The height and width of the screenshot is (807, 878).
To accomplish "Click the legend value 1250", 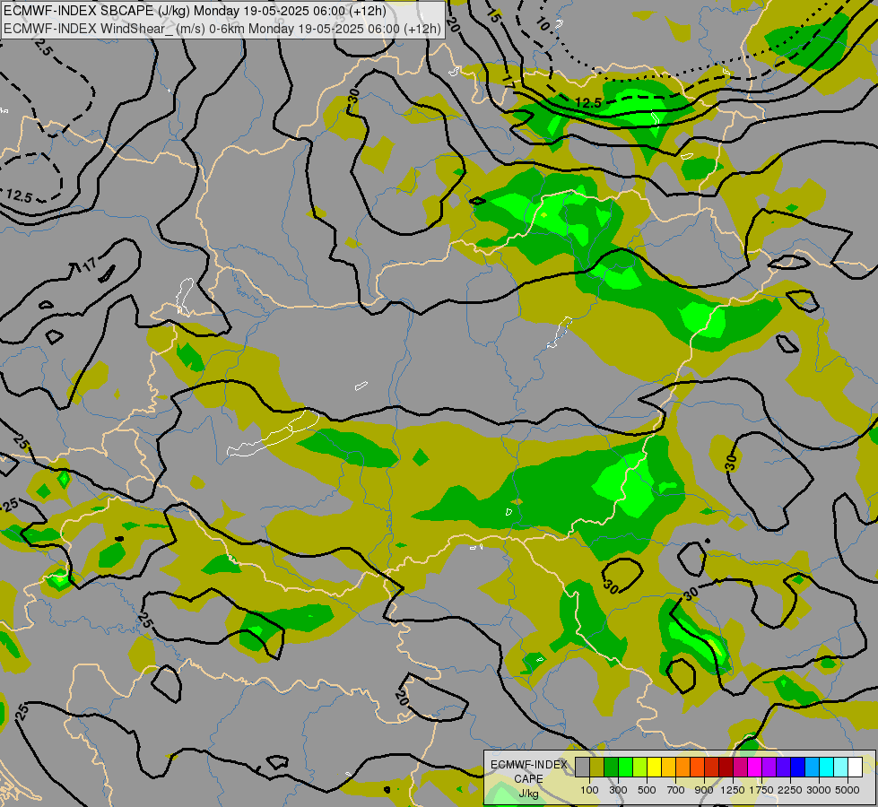I will pyautogui.click(x=733, y=790).
